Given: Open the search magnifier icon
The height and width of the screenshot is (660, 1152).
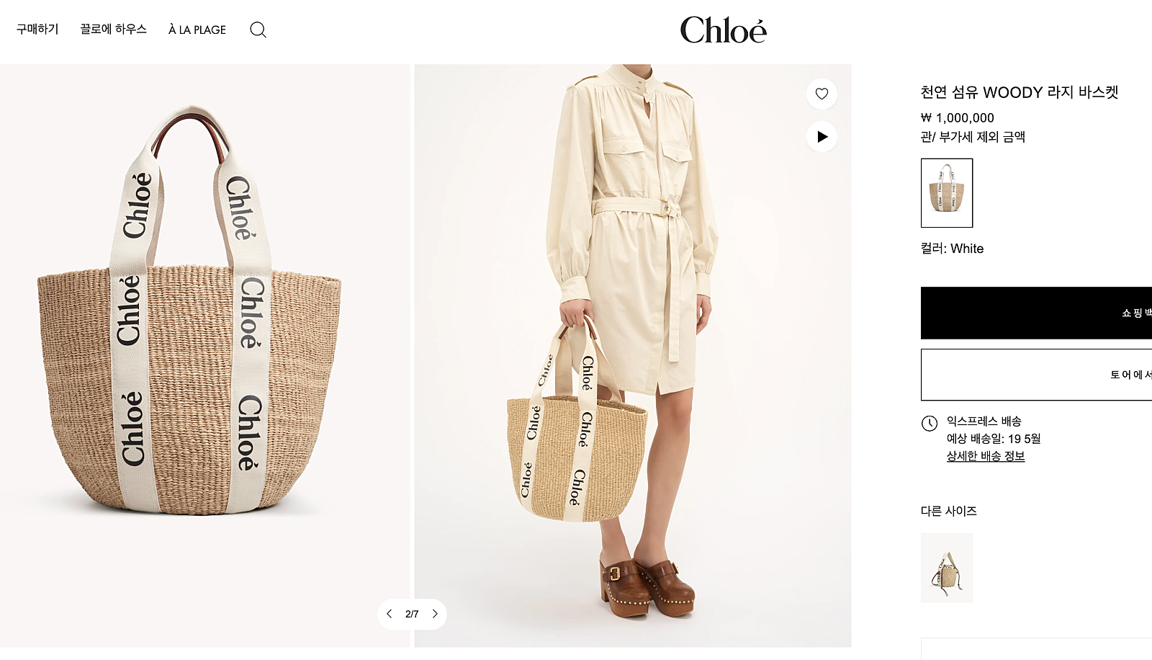Looking at the screenshot, I should 258,30.
